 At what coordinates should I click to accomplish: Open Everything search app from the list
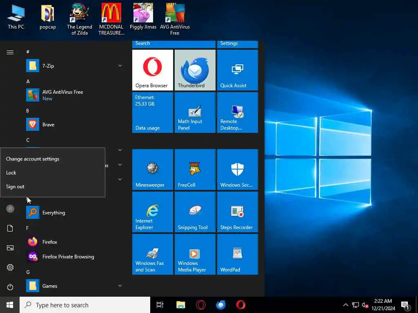pos(75,212)
